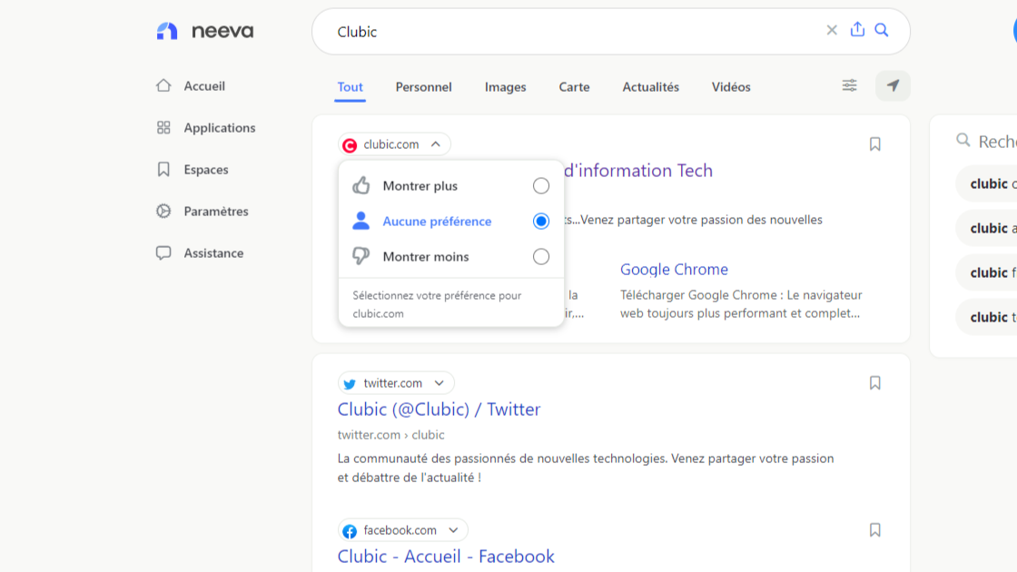This screenshot has height=572, width=1017.
Task: Click the Aucune préférence label
Action: [437, 222]
